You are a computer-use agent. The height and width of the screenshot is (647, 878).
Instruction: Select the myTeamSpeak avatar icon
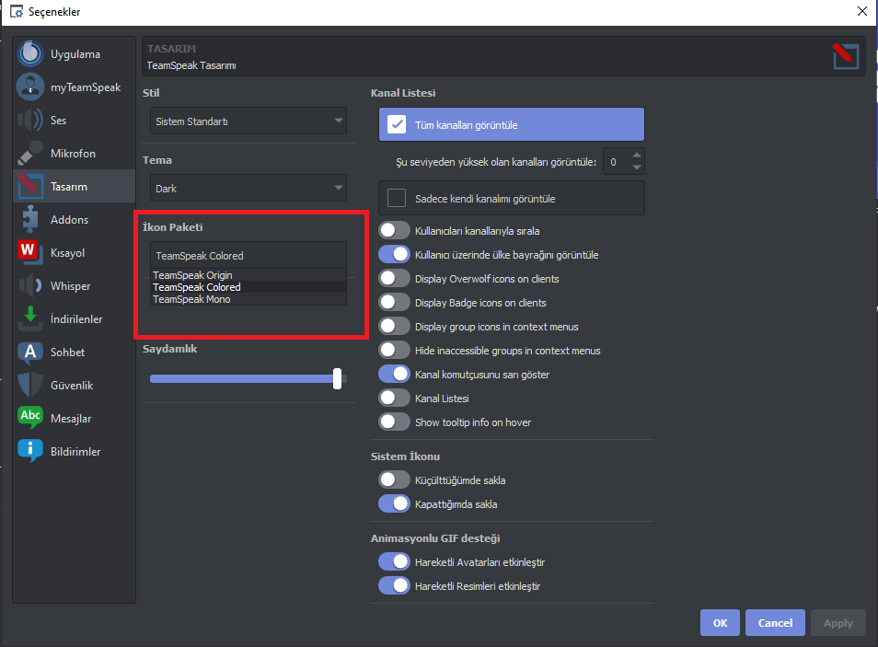tap(30, 87)
